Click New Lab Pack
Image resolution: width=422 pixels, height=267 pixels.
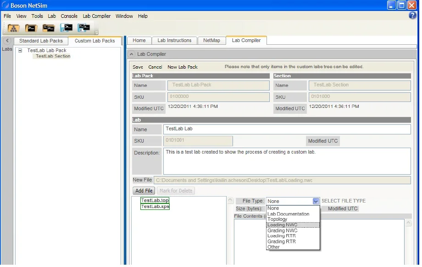pos(183,67)
